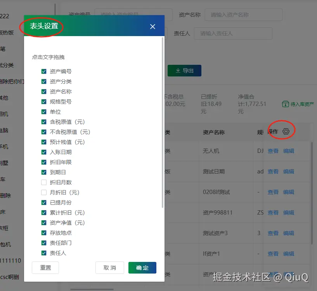Click the 资产名称 column header
This screenshot has width=317, height=291.
pos(214,132)
